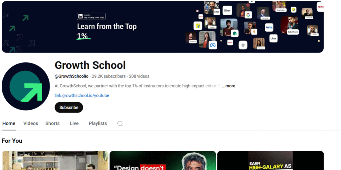The width and height of the screenshot is (341, 170).
Task: Click the Growth School channel title
Action: pos(90,65)
